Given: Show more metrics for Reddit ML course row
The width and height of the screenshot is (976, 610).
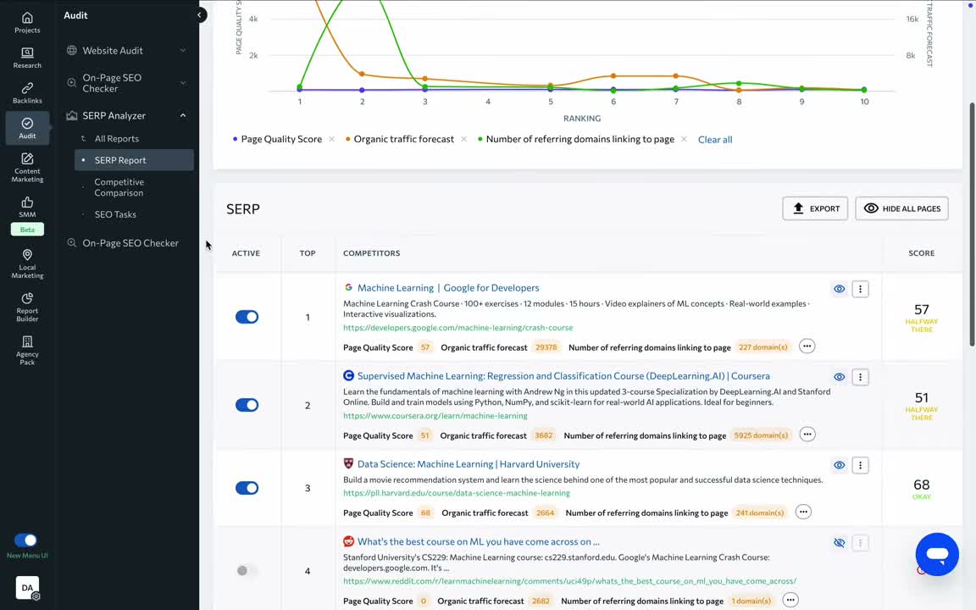Looking at the screenshot, I should click(x=790, y=600).
